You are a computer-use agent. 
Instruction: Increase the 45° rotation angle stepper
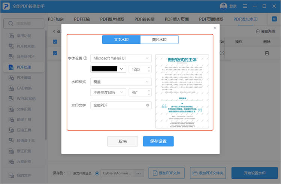(x=149, y=91)
